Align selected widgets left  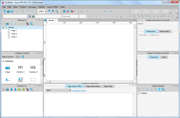tap(154, 16)
